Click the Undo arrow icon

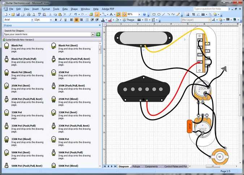coord(76,14)
